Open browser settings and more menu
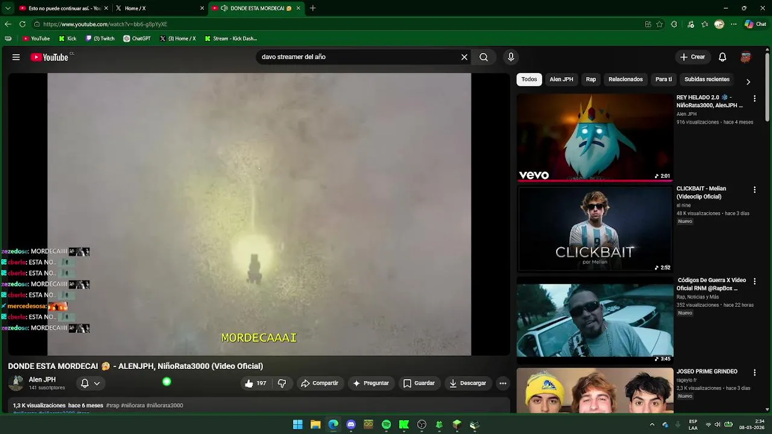Image resolution: width=772 pixels, height=434 pixels. tap(733, 24)
